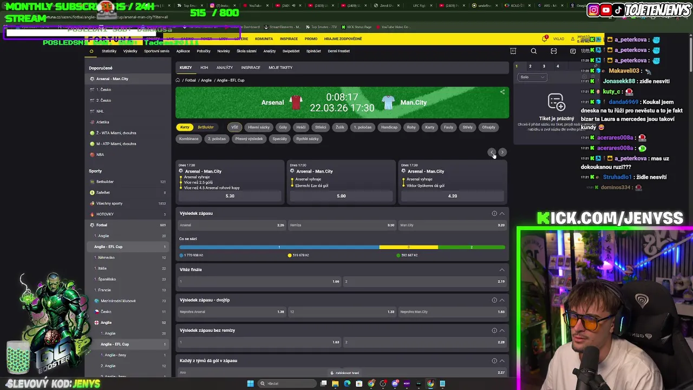The image size is (693, 390).
Task: Switch to the ANALÝZY tab
Action: pyautogui.click(x=225, y=68)
